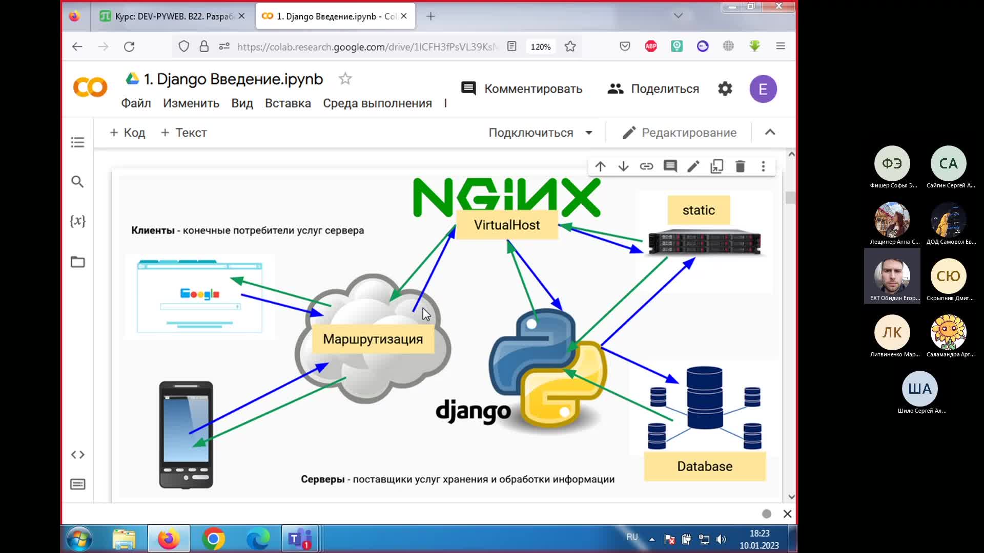Open the Среда выполнения menu
Image resolution: width=984 pixels, height=553 pixels.
[x=377, y=103]
